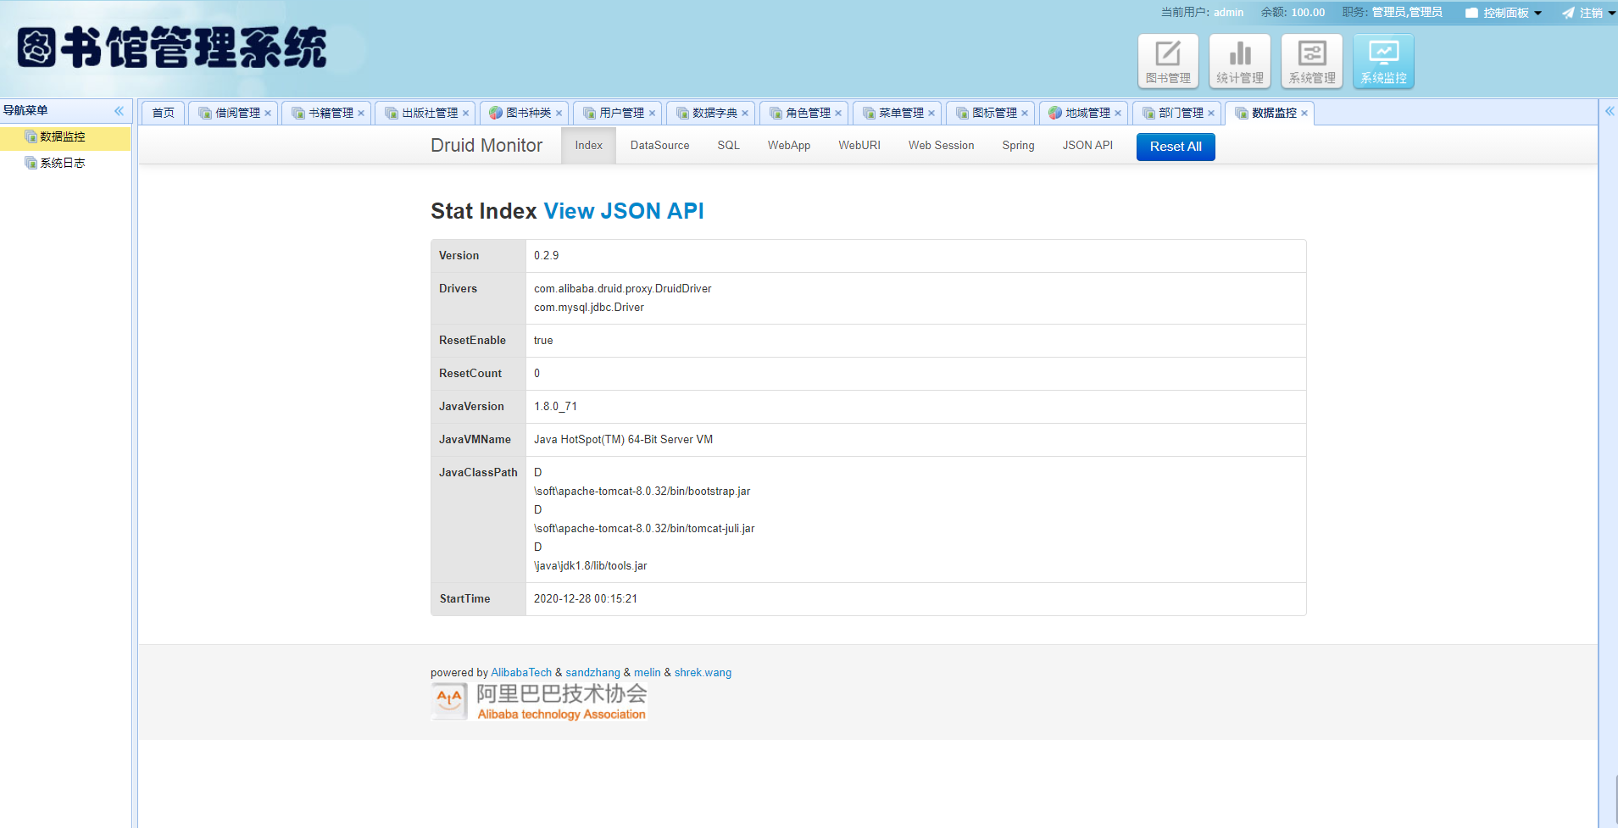This screenshot has height=828, width=1618.
Task: Open the 统计管理 module icon
Action: click(1239, 59)
